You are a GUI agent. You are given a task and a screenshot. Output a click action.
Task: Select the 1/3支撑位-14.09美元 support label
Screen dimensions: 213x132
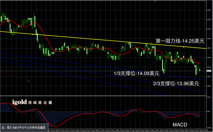point(136,73)
